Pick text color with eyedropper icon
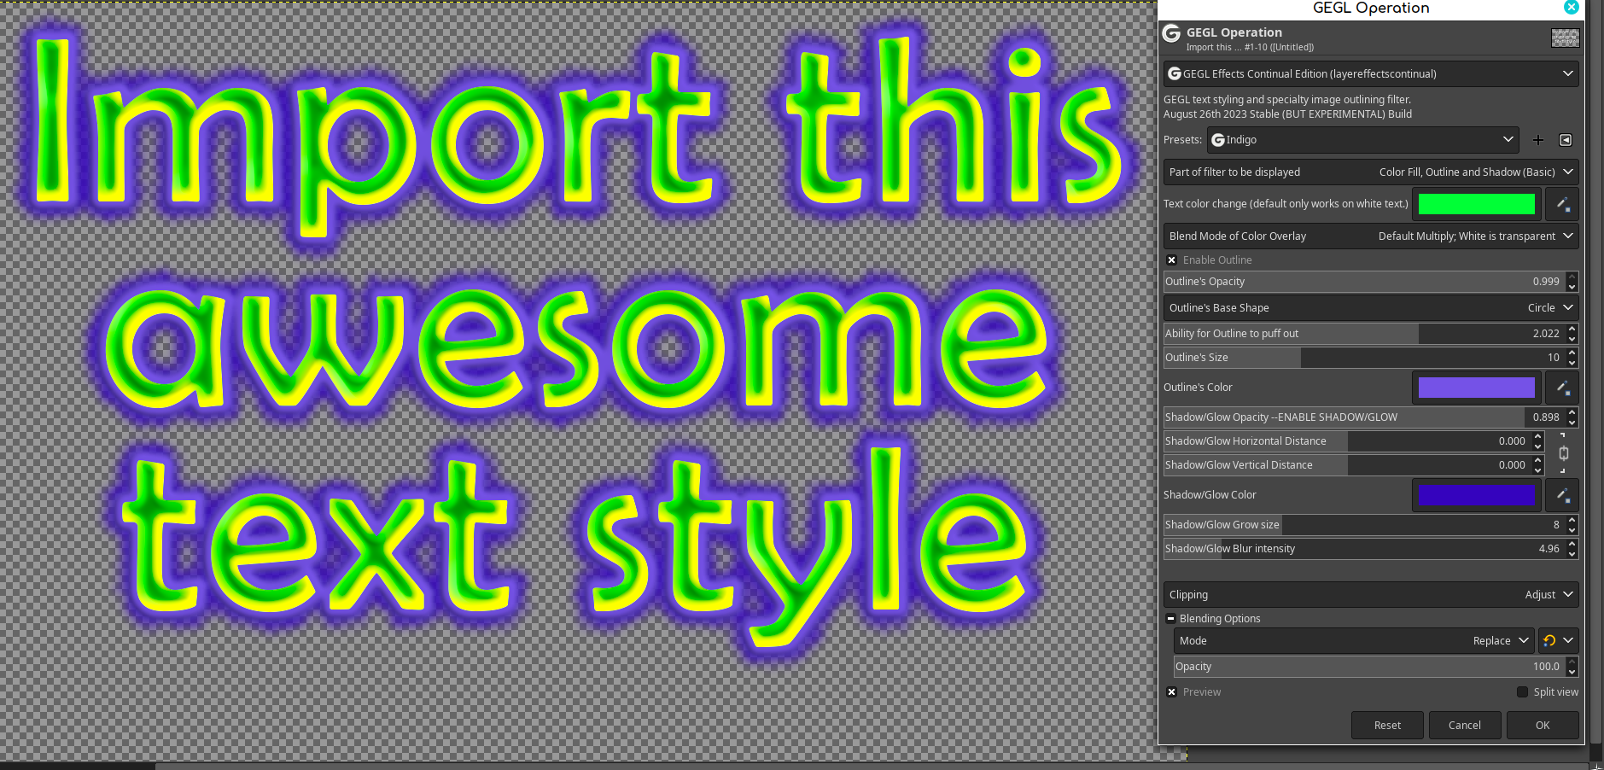The image size is (1604, 770). [x=1562, y=204]
